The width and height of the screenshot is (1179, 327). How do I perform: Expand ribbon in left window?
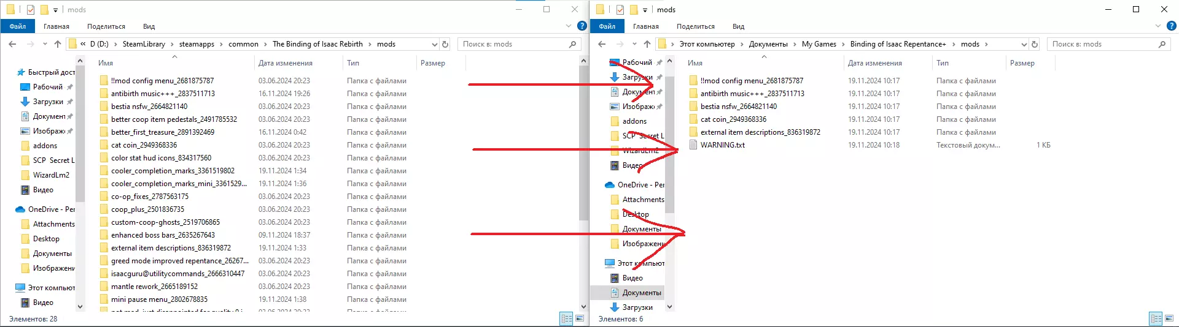tap(569, 26)
